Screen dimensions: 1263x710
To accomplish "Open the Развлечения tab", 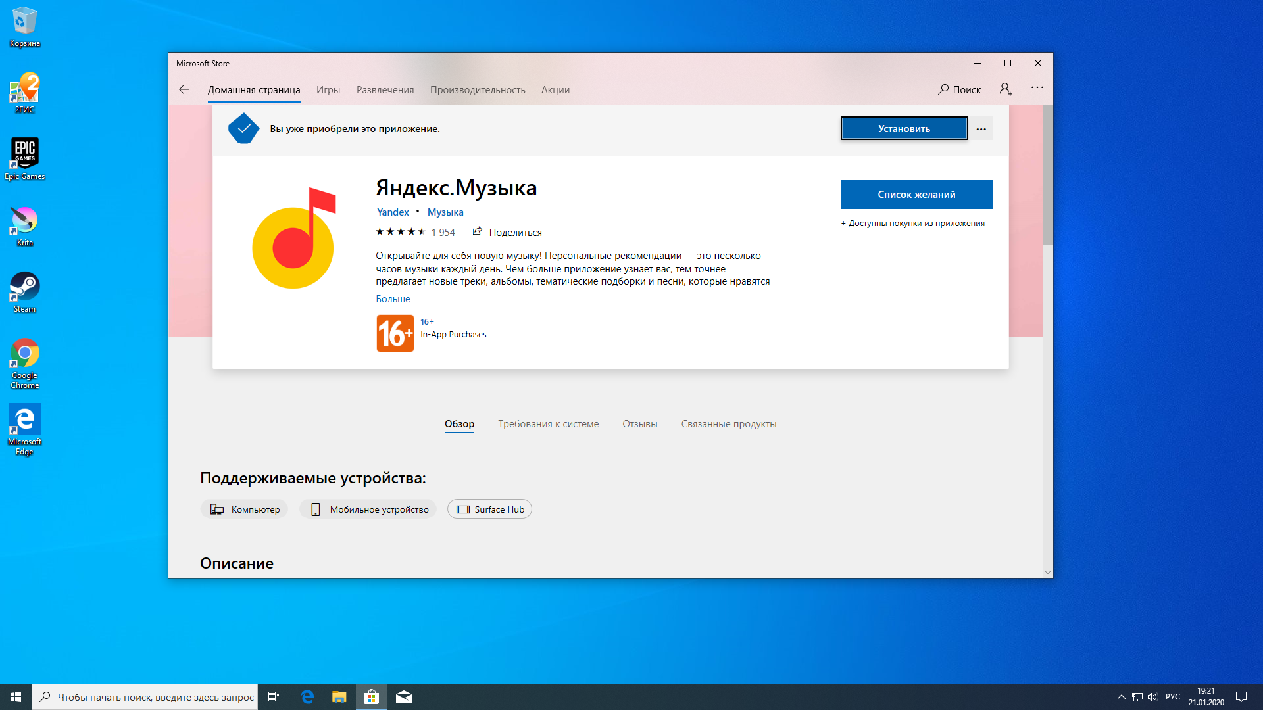I will (x=385, y=90).
